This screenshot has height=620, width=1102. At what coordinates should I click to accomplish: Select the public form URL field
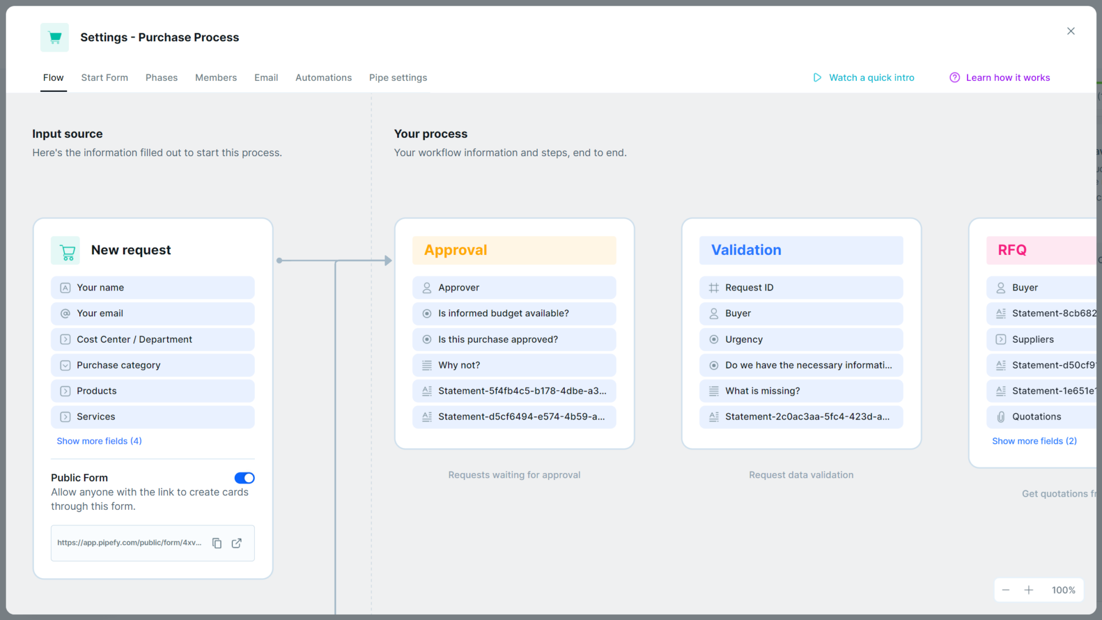(x=129, y=542)
